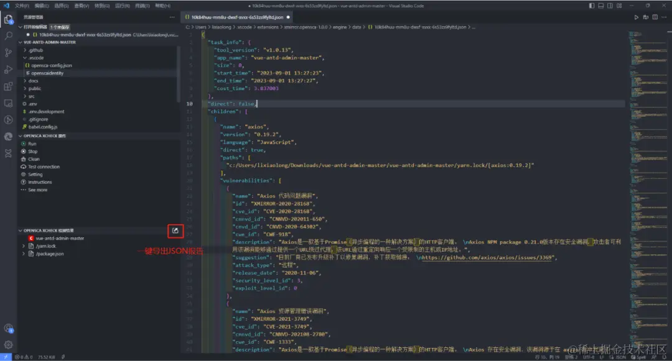This screenshot has width=672, height=361.
Task: Expand the /yarn.lock result node
Action: pos(24,247)
